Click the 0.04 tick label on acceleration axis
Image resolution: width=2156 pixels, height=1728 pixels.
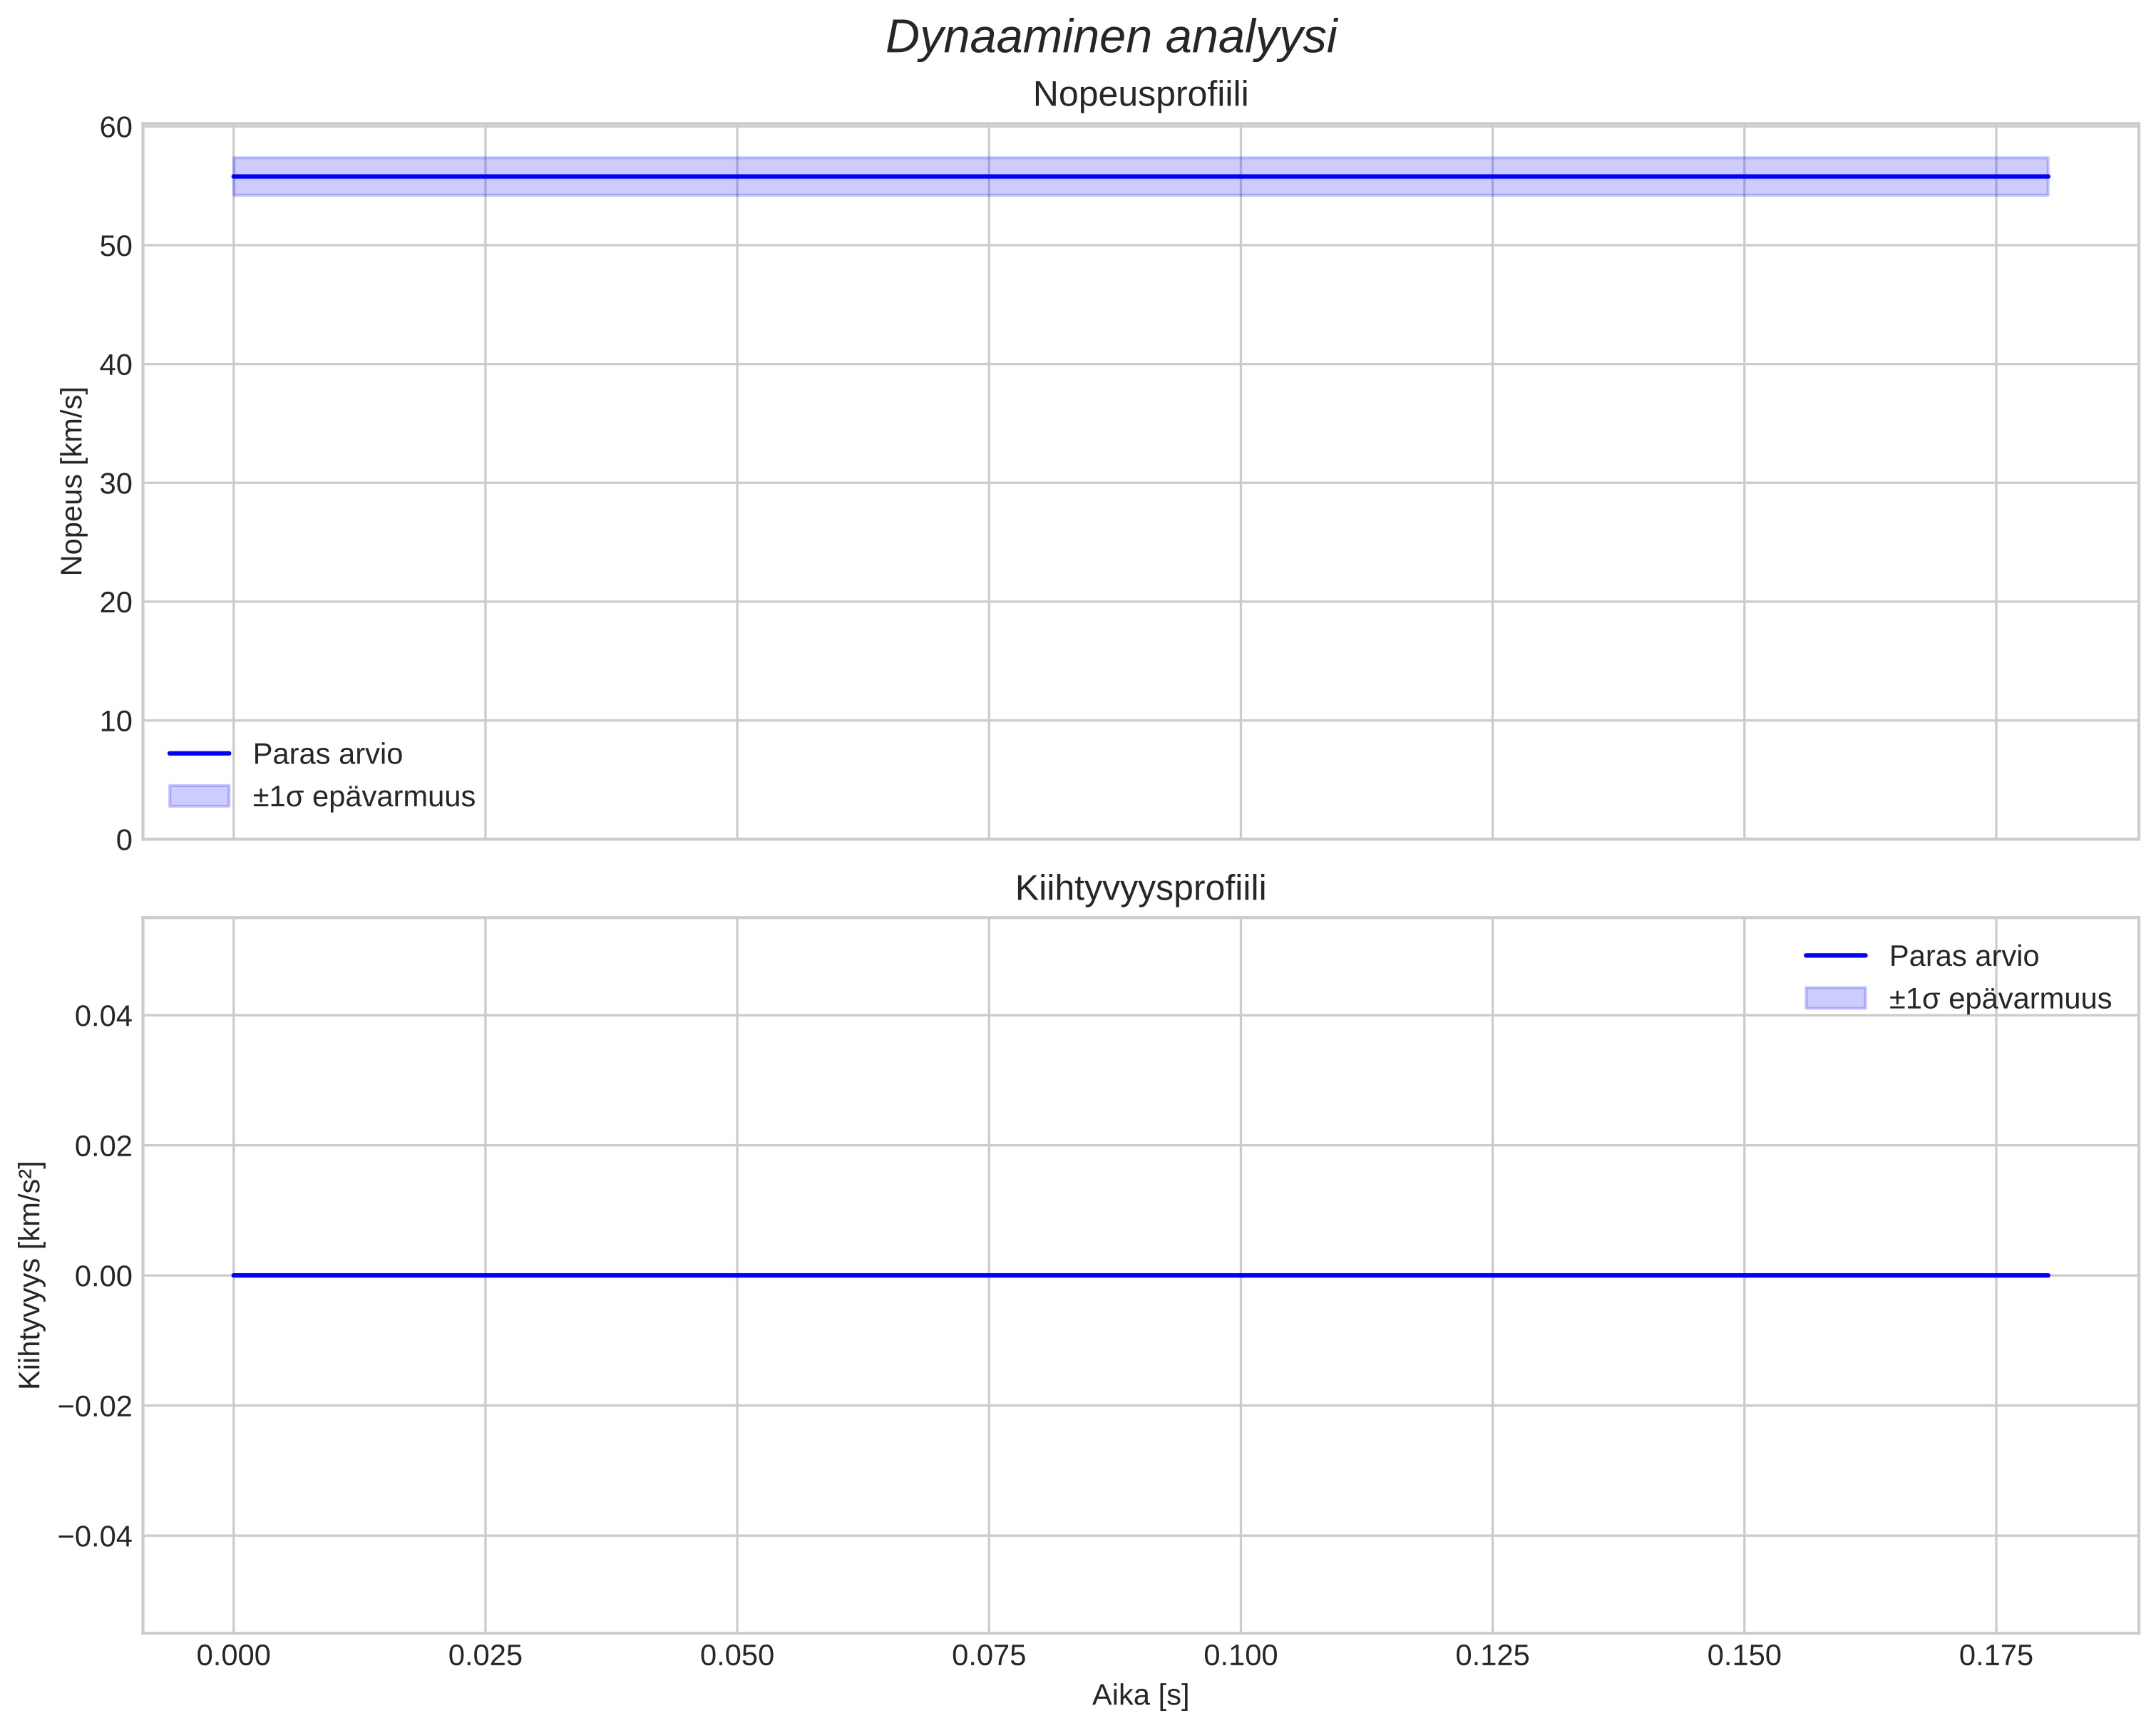click(x=103, y=1016)
